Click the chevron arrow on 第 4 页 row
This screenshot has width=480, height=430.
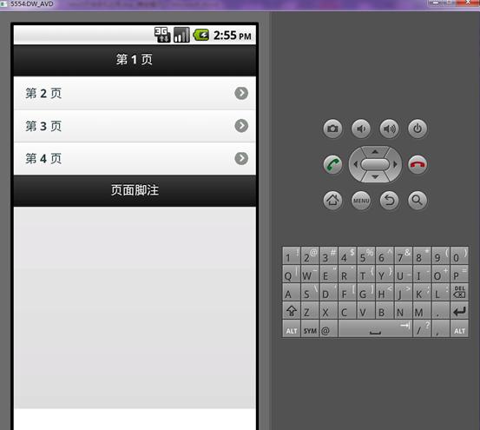[241, 158]
